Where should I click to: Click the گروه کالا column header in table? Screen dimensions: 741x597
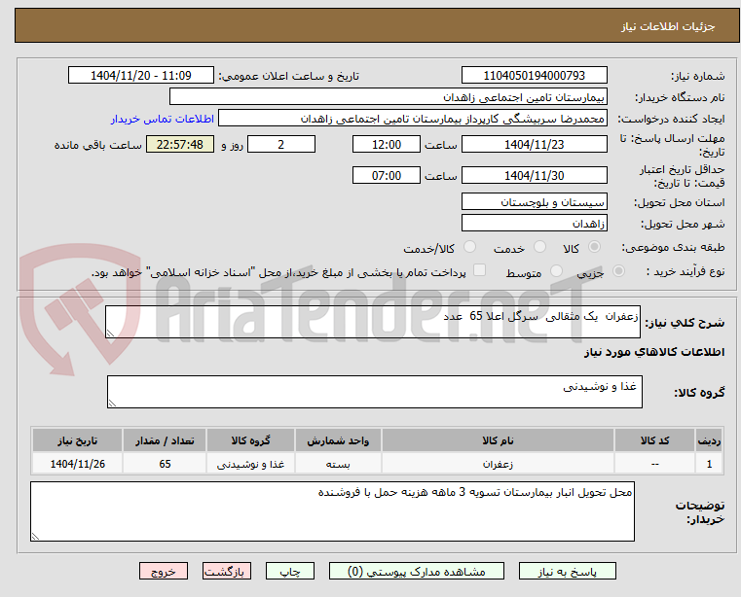(250, 440)
